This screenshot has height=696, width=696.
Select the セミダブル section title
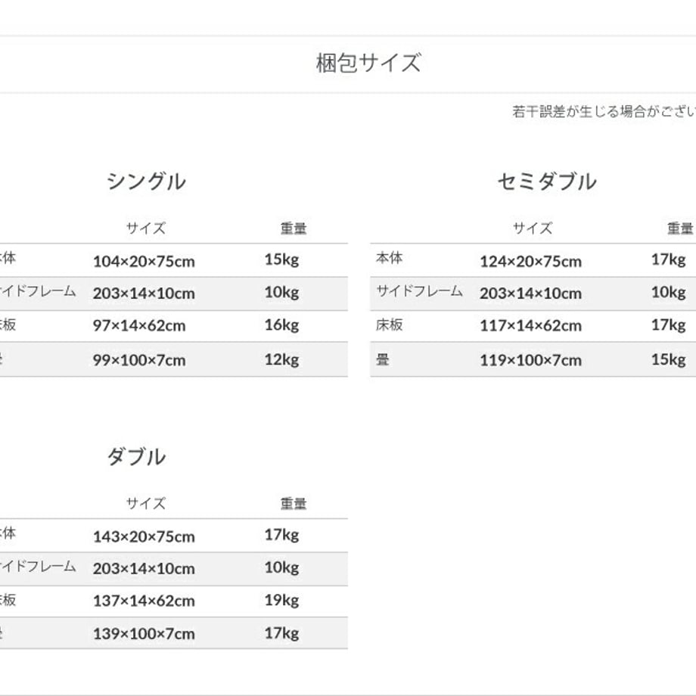point(547,181)
